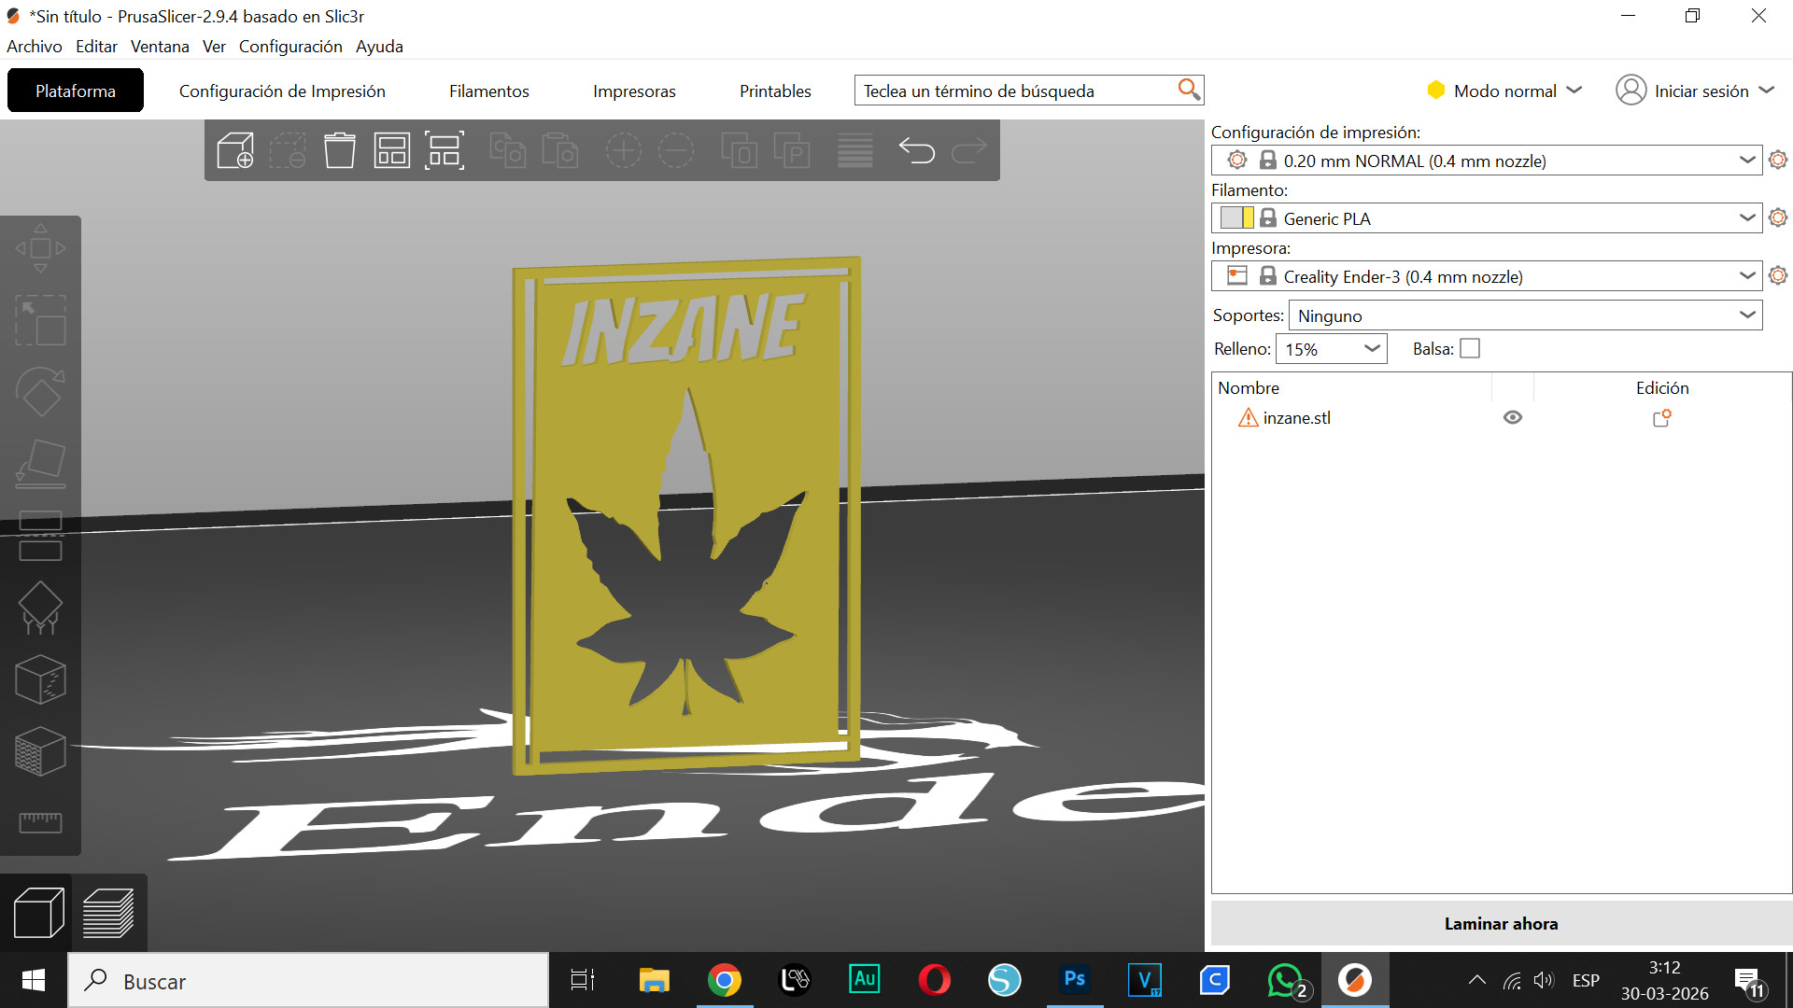Click the Add object icon in the top toolbar
Viewport: 1793px width, 1008px height.
(235, 150)
